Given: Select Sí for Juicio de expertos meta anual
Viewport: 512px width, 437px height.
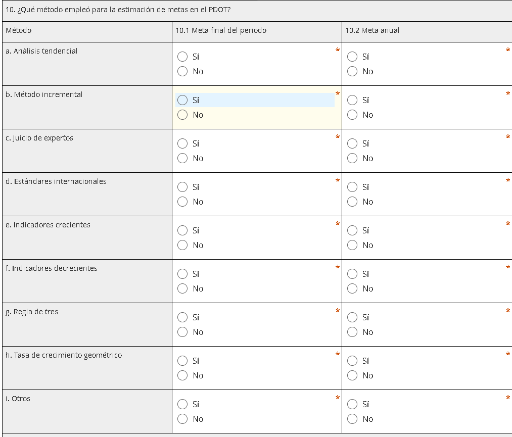Looking at the screenshot, I should coord(352,143).
